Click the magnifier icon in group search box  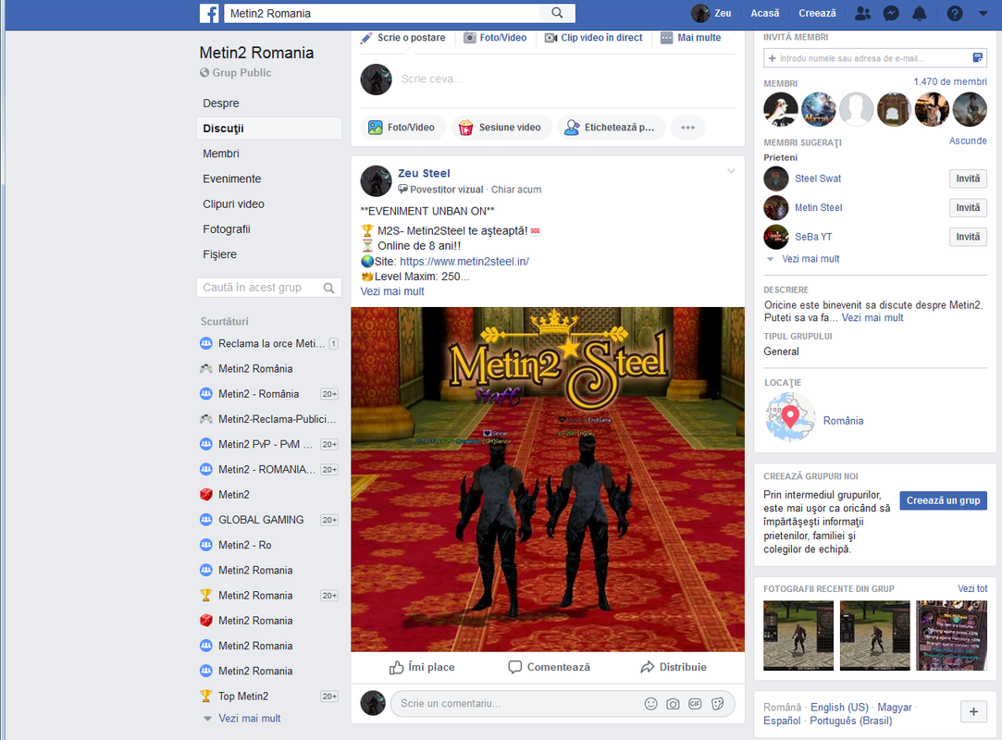click(328, 289)
